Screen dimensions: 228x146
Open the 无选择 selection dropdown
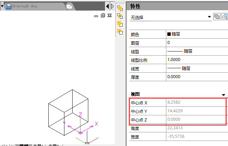(x=209, y=17)
